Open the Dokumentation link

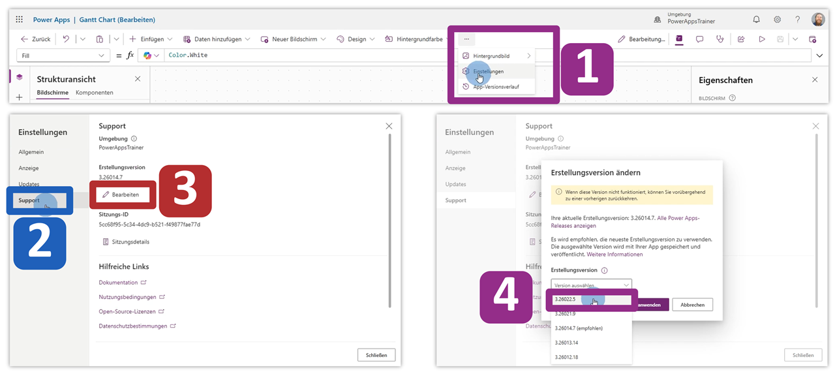click(x=123, y=283)
